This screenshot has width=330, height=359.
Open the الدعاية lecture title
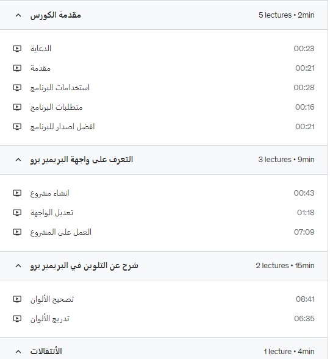[41, 49]
